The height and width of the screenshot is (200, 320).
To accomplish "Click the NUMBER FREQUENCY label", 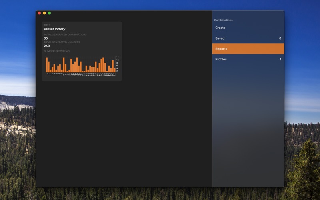I will coord(57,51).
